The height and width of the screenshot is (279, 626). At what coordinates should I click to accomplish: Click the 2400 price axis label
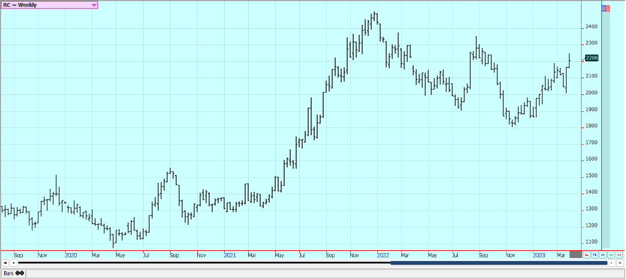pos(591,27)
